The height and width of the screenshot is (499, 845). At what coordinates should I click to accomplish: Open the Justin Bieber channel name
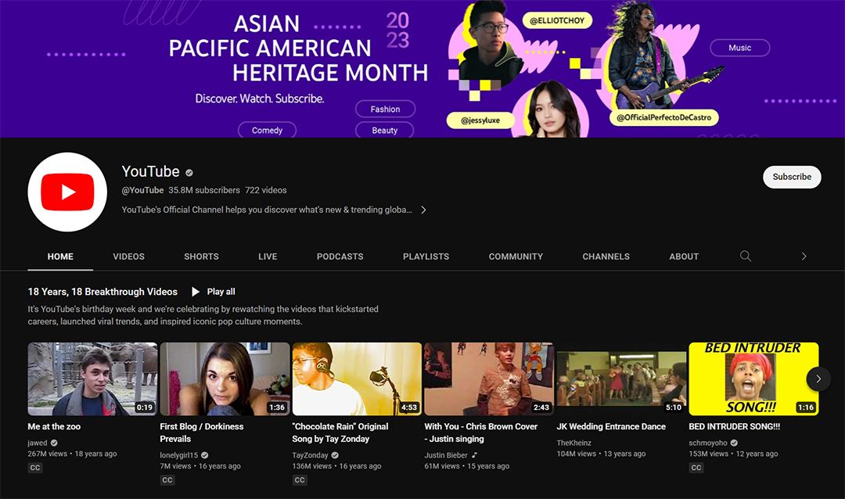[446, 455]
